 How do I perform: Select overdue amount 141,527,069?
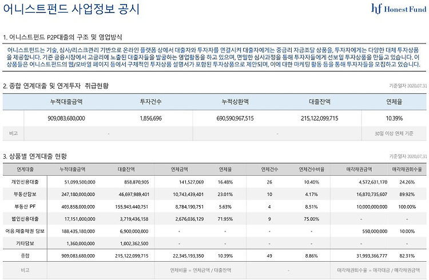[192, 182]
